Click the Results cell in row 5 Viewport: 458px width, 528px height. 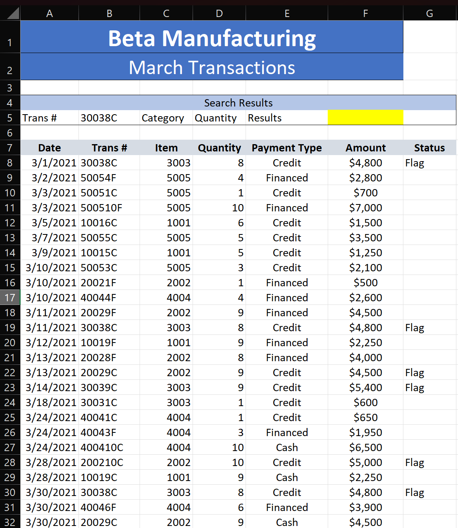coord(287,118)
